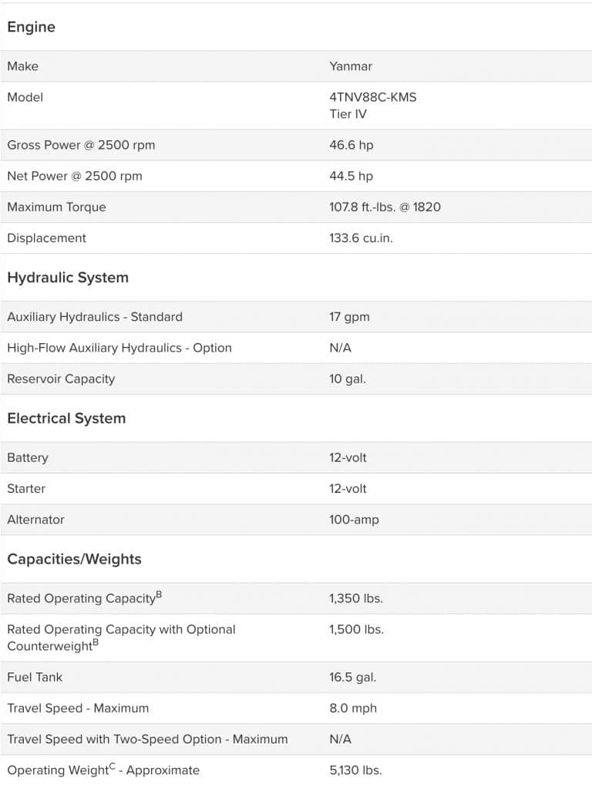Select the 8.0 mph travel speed value
The width and height of the screenshot is (592, 802).
tap(353, 708)
